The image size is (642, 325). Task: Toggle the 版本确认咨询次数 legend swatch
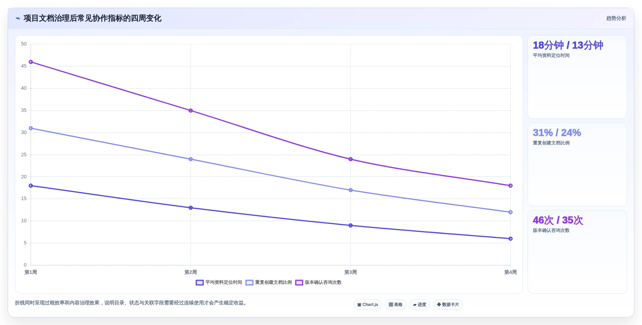click(299, 283)
